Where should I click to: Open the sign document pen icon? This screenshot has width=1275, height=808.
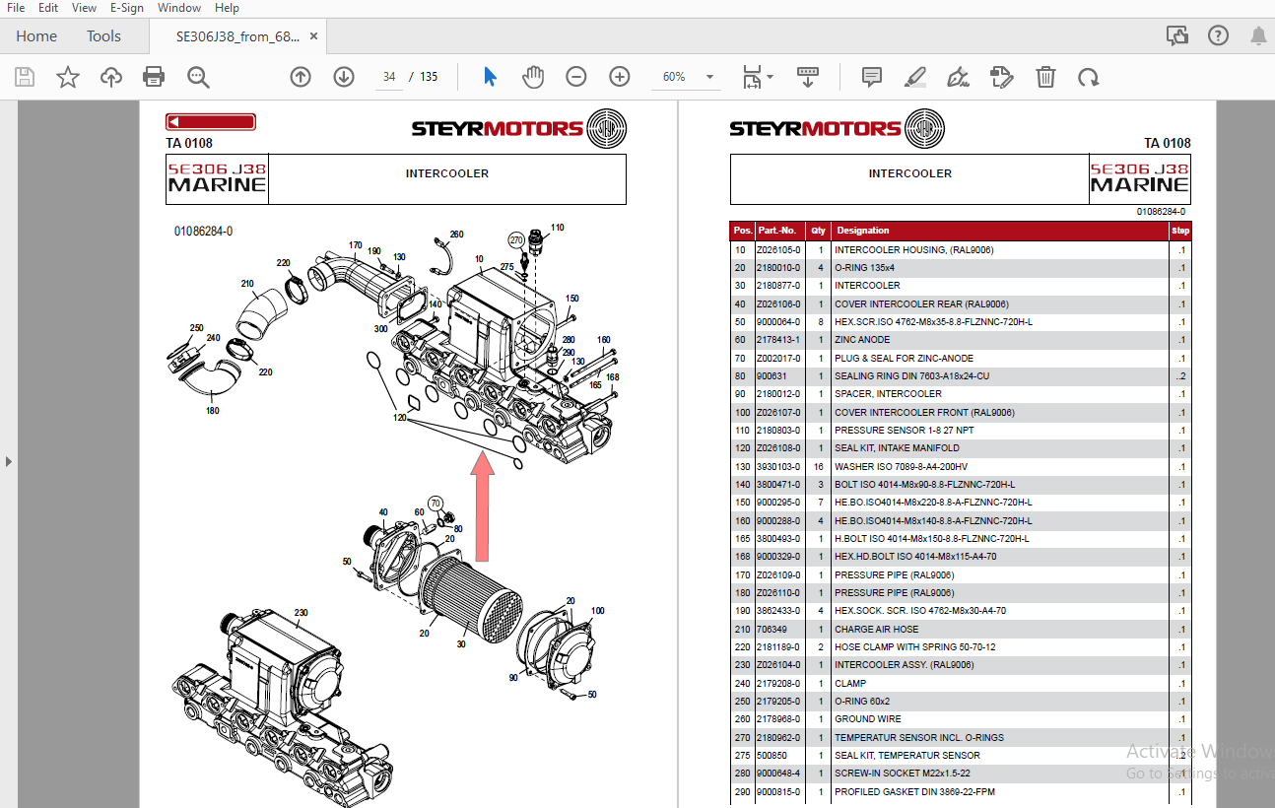[958, 77]
